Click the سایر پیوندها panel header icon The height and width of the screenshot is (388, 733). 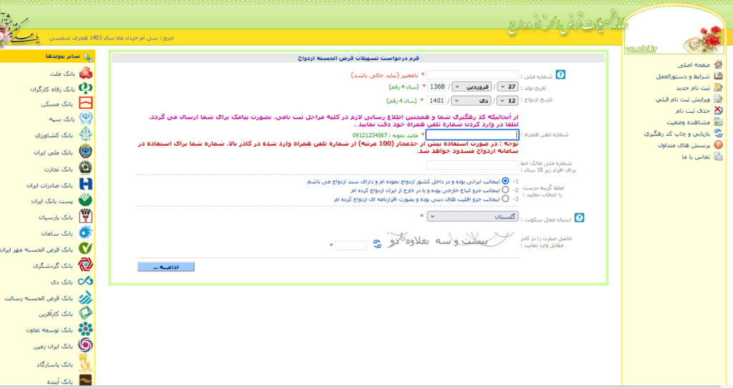pyautogui.click(x=88, y=56)
